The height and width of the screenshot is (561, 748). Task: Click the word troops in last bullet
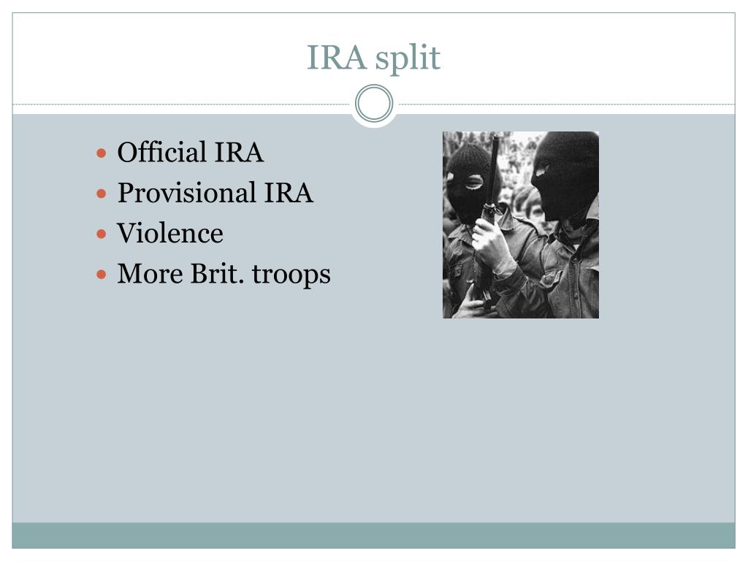pyautogui.click(x=291, y=275)
